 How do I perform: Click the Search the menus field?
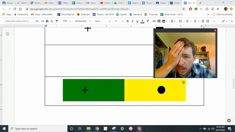19,21
